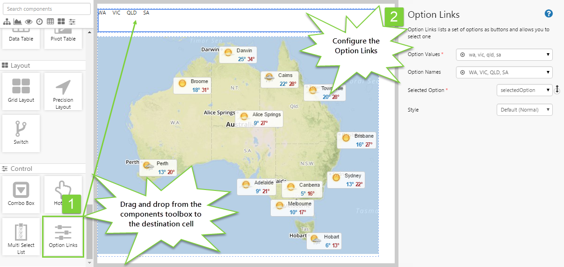Click the Brisbane weather card
This screenshot has width=564, height=267.
[x=356, y=140]
